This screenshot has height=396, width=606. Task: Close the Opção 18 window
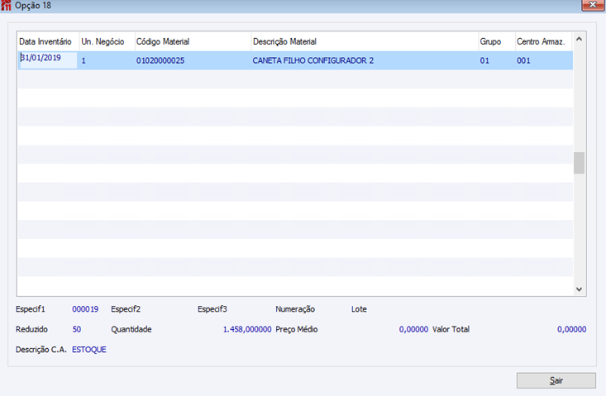coord(593,5)
